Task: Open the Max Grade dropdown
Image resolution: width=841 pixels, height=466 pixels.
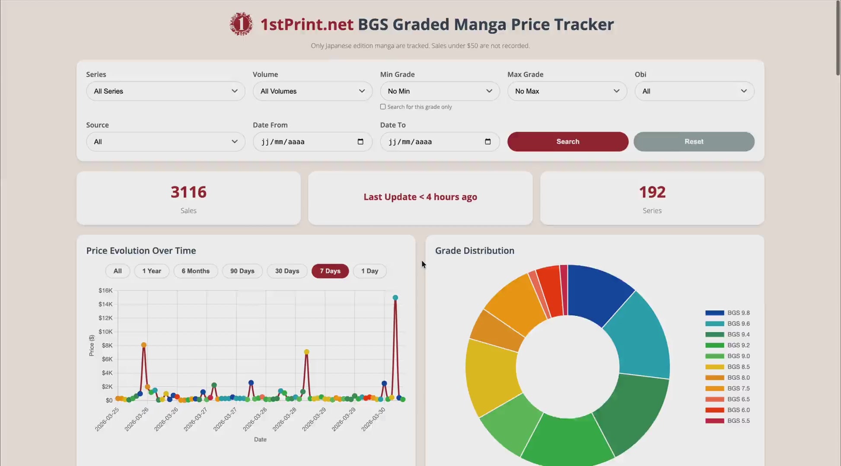Action: [567, 91]
